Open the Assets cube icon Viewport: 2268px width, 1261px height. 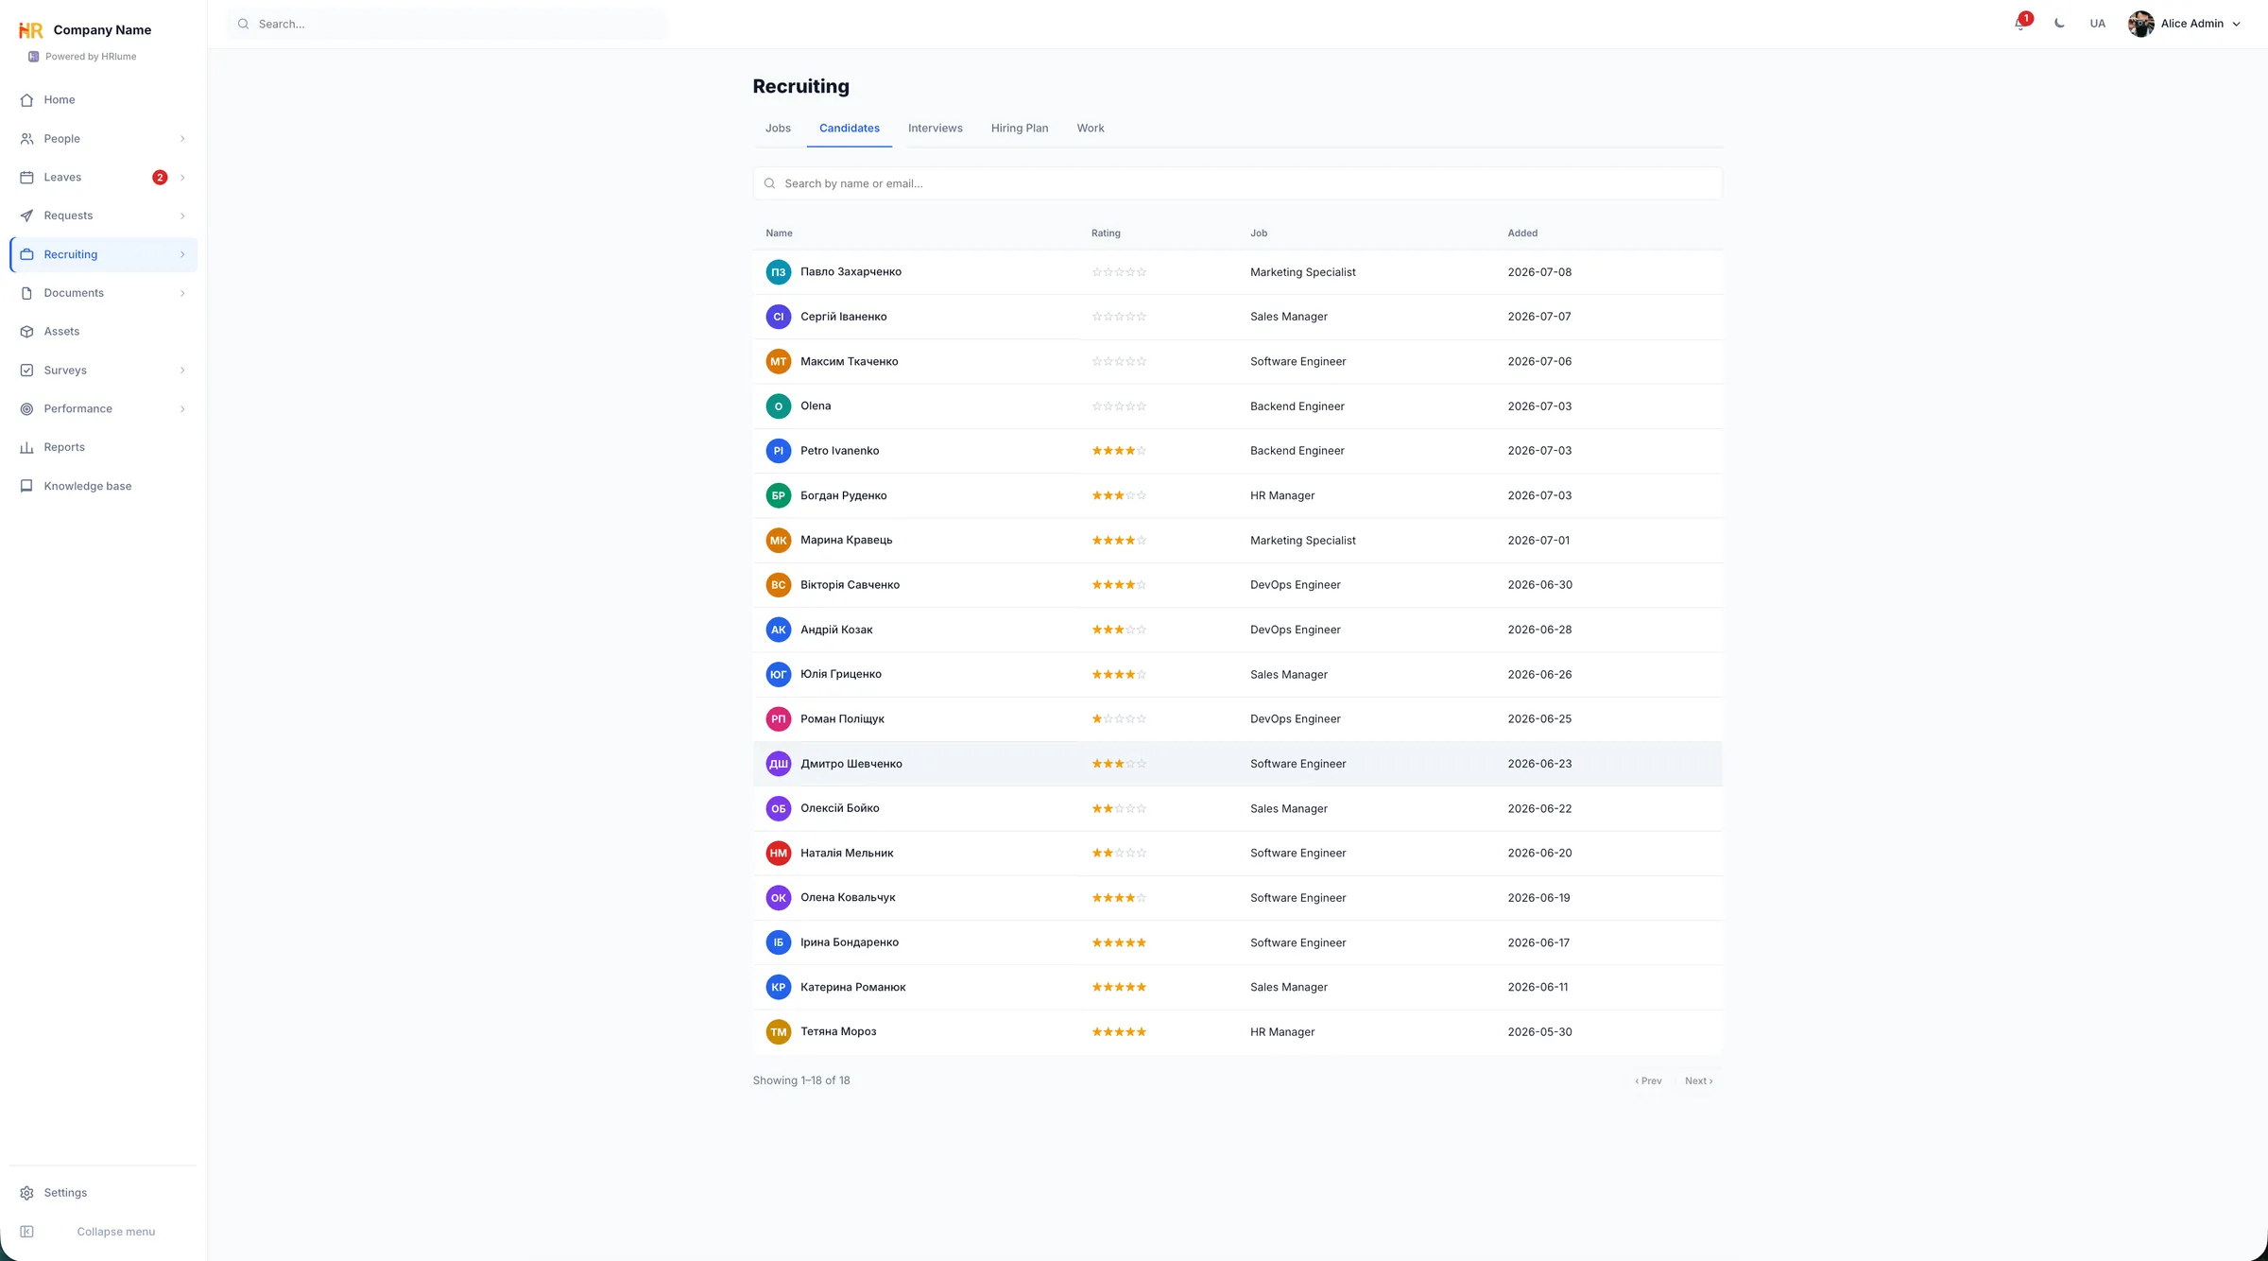(26, 332)
